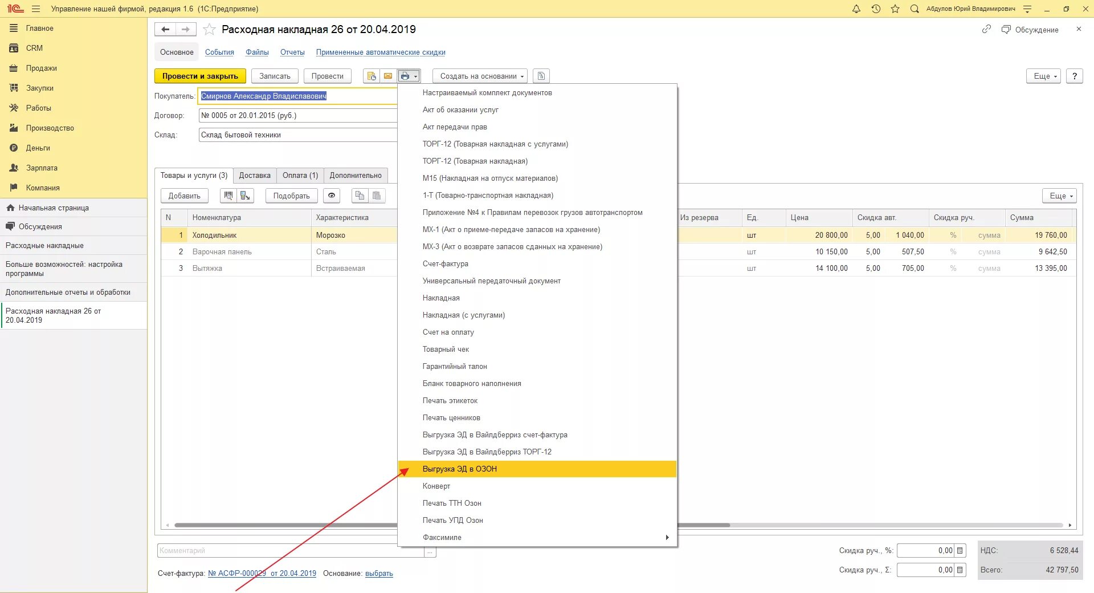Open help with the question button

1075,76
